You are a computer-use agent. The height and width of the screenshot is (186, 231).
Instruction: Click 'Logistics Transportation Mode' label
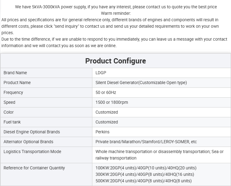point(32,152)
